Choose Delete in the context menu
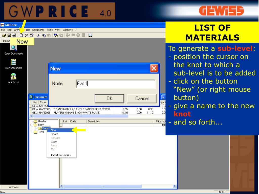 pyautogui.click(x=61, y=134)
